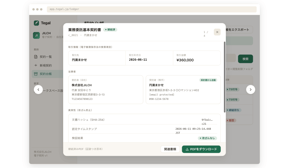Click the hash value 9f3a1c…c21
Screen dimensions: 289x168
point(207,122)
